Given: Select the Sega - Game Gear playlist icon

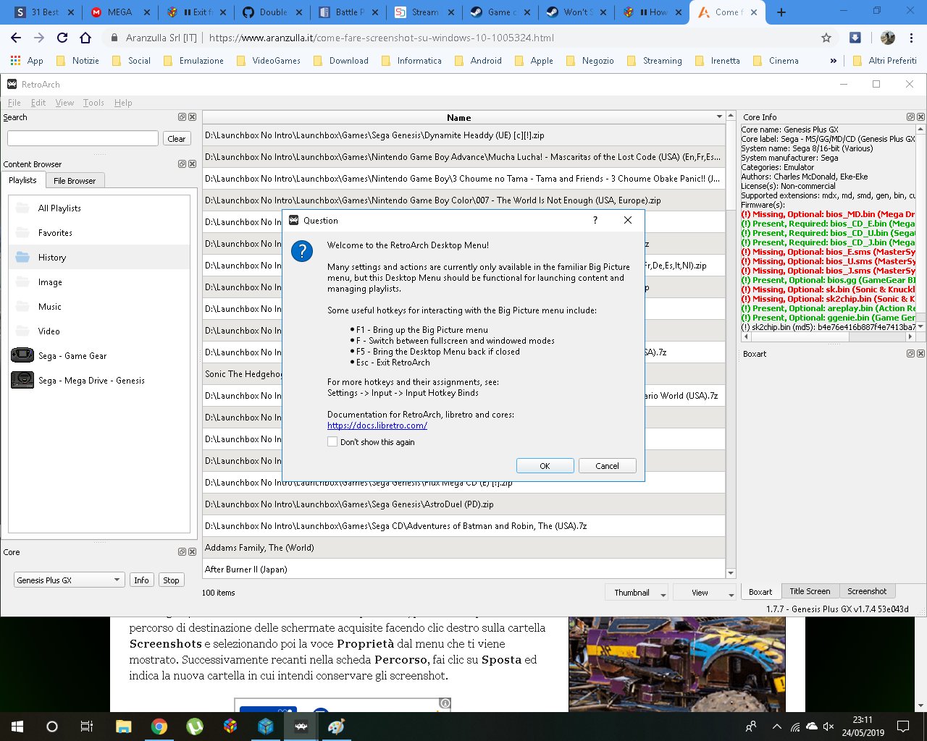Looking at the screenshot, I should coord(22,355).
